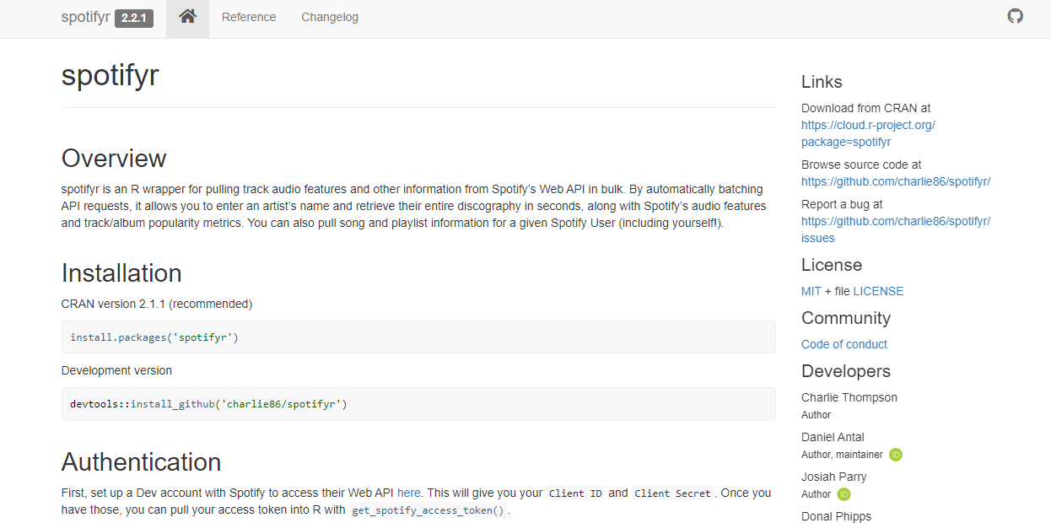Open the Code of conduct link
Screen dimensions: 1051x523
pyautogui.click(x=844, y=344)
